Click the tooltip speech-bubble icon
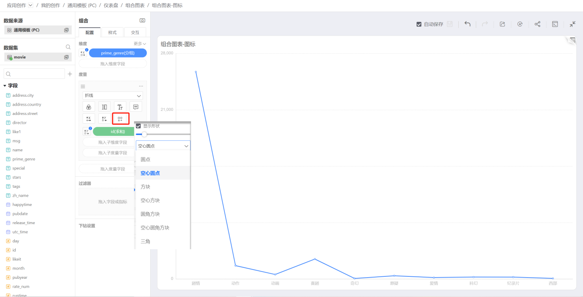This screenshot has height=297, width=583. pos(136,107)
